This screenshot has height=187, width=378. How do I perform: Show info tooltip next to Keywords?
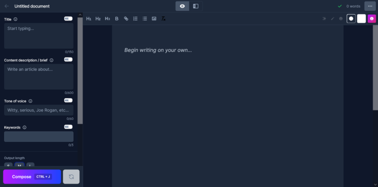click(x=24, y=127)
